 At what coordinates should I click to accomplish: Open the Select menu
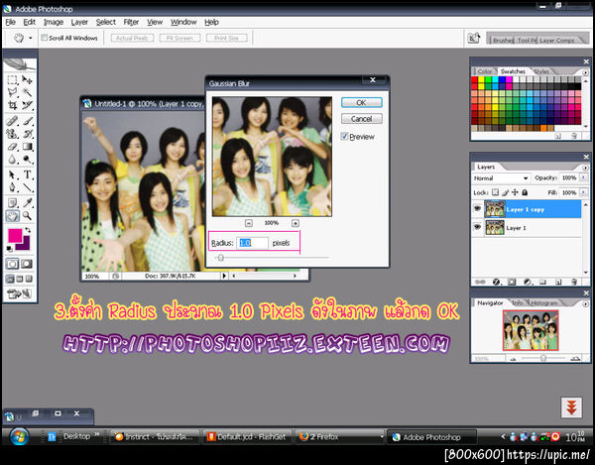coord(105,22)
